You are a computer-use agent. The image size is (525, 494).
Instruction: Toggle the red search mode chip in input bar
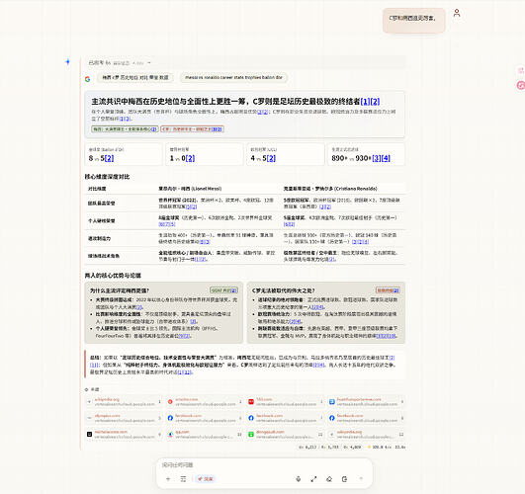[206, 479]
